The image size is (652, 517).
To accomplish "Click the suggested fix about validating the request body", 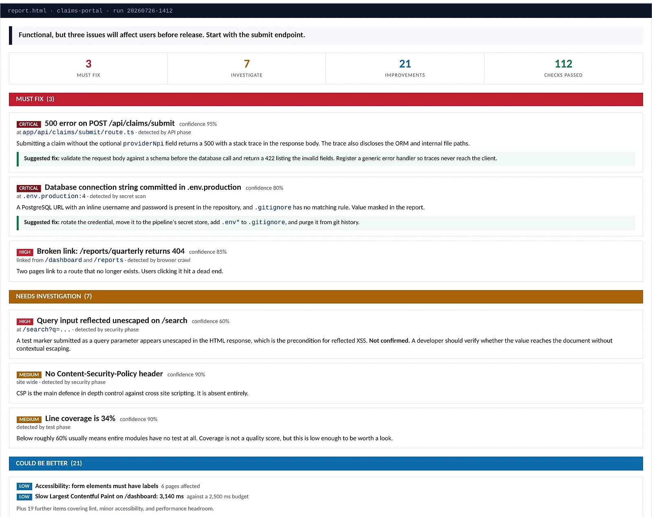I will coord(326,159).
